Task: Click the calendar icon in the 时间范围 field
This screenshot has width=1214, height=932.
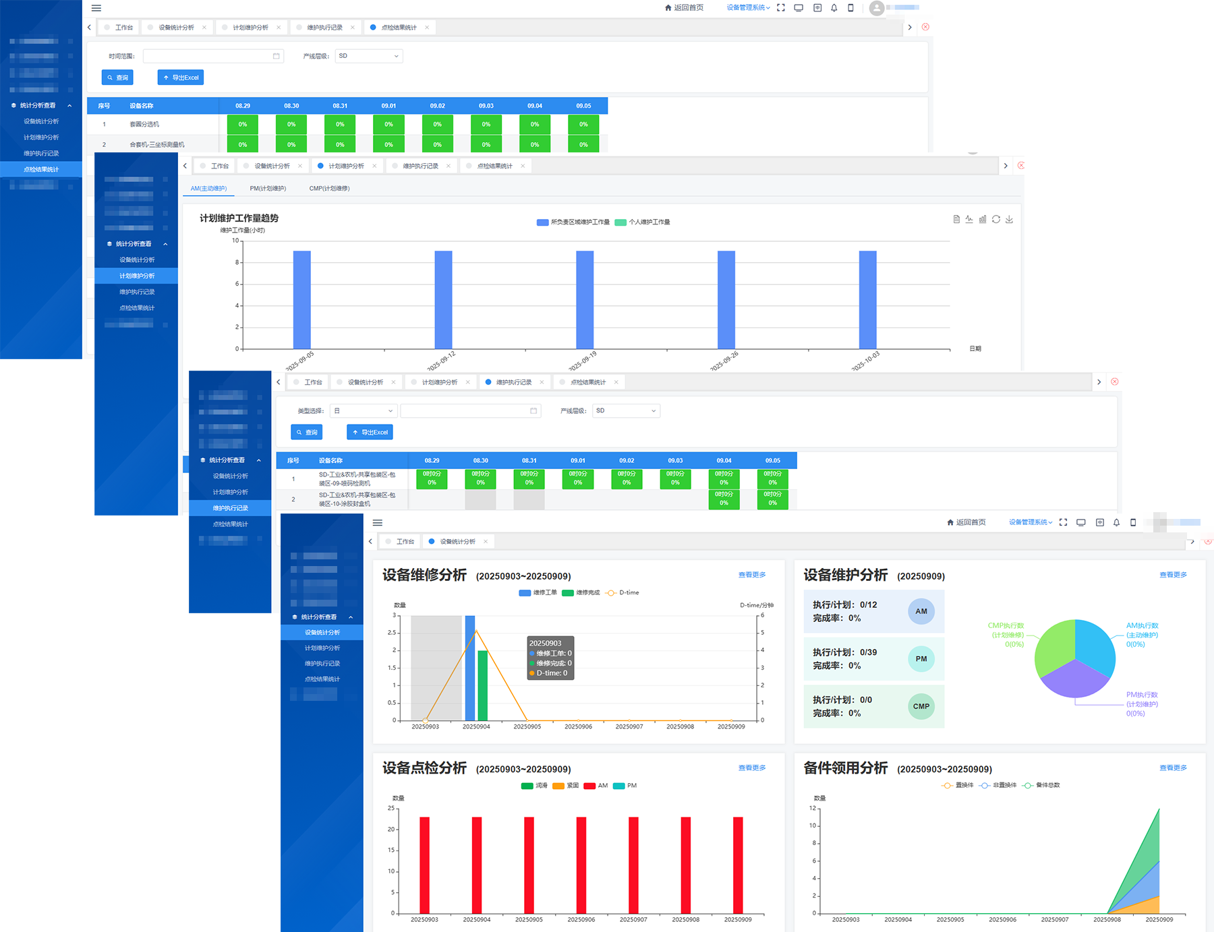Action: [x=276, y=56]
